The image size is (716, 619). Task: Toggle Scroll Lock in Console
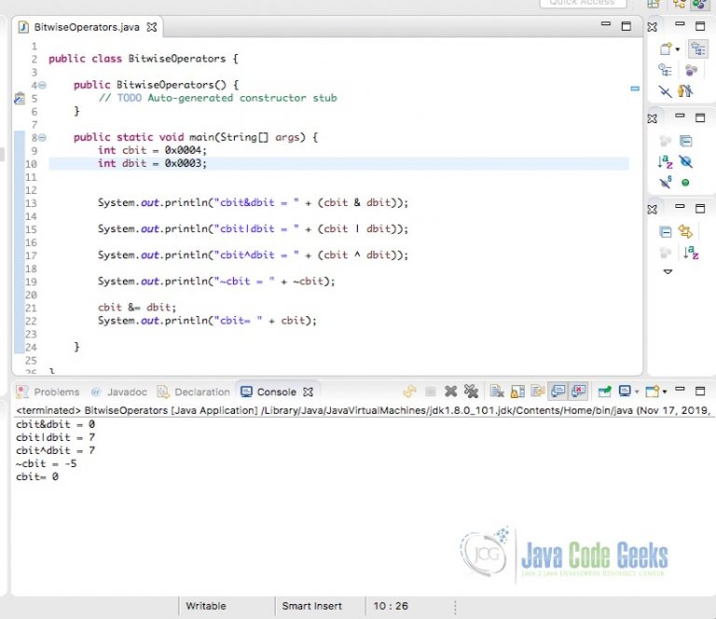(x=517, y=392)
